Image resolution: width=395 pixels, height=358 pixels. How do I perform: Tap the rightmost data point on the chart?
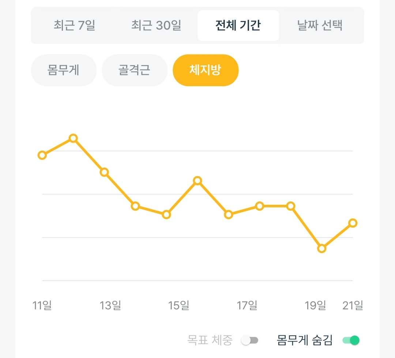(353, 223)
